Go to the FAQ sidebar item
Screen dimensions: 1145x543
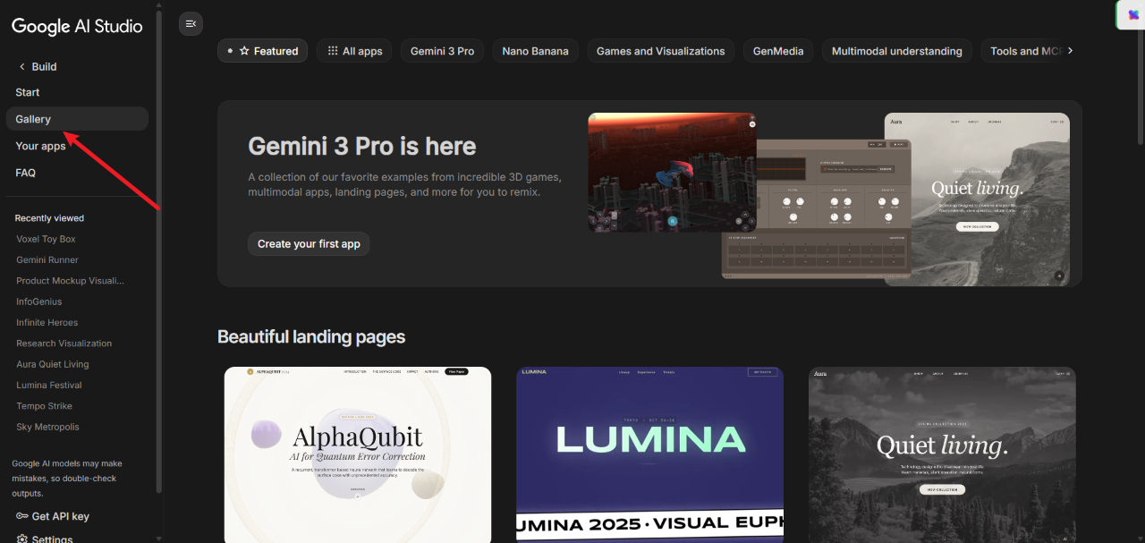[x=26, y=173]
